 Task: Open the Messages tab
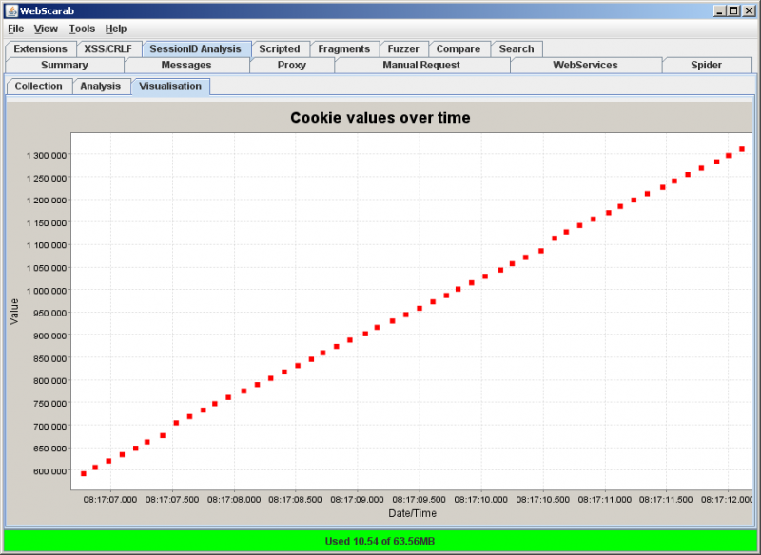(186, 66)
